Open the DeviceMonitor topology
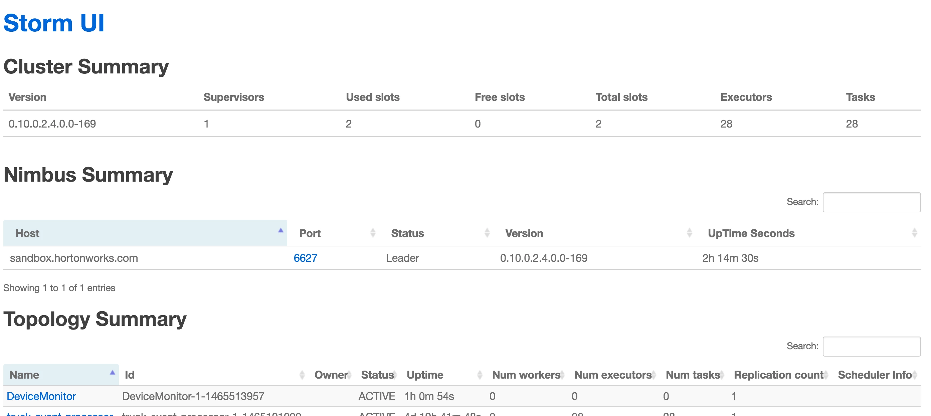 [x=41, y=396]
